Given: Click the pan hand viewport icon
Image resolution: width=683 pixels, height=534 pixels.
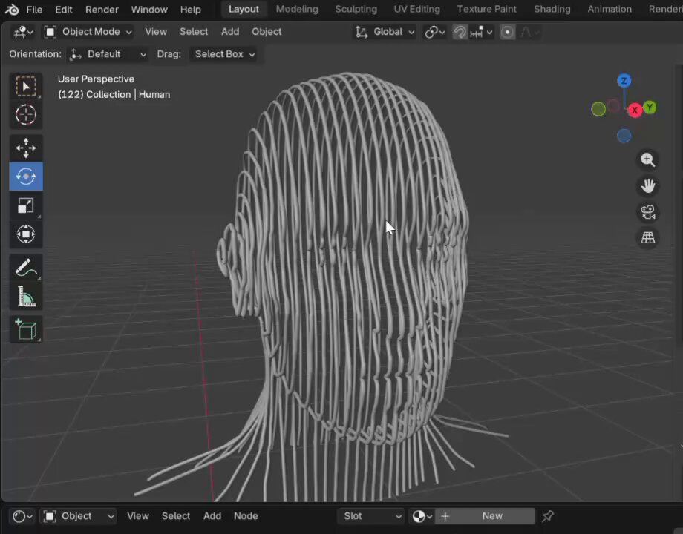Looking at the screenshot, I should (647, 186).
